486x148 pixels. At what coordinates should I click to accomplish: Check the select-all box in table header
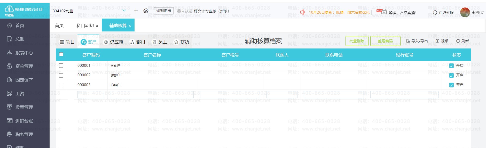(x=61, y=54)
